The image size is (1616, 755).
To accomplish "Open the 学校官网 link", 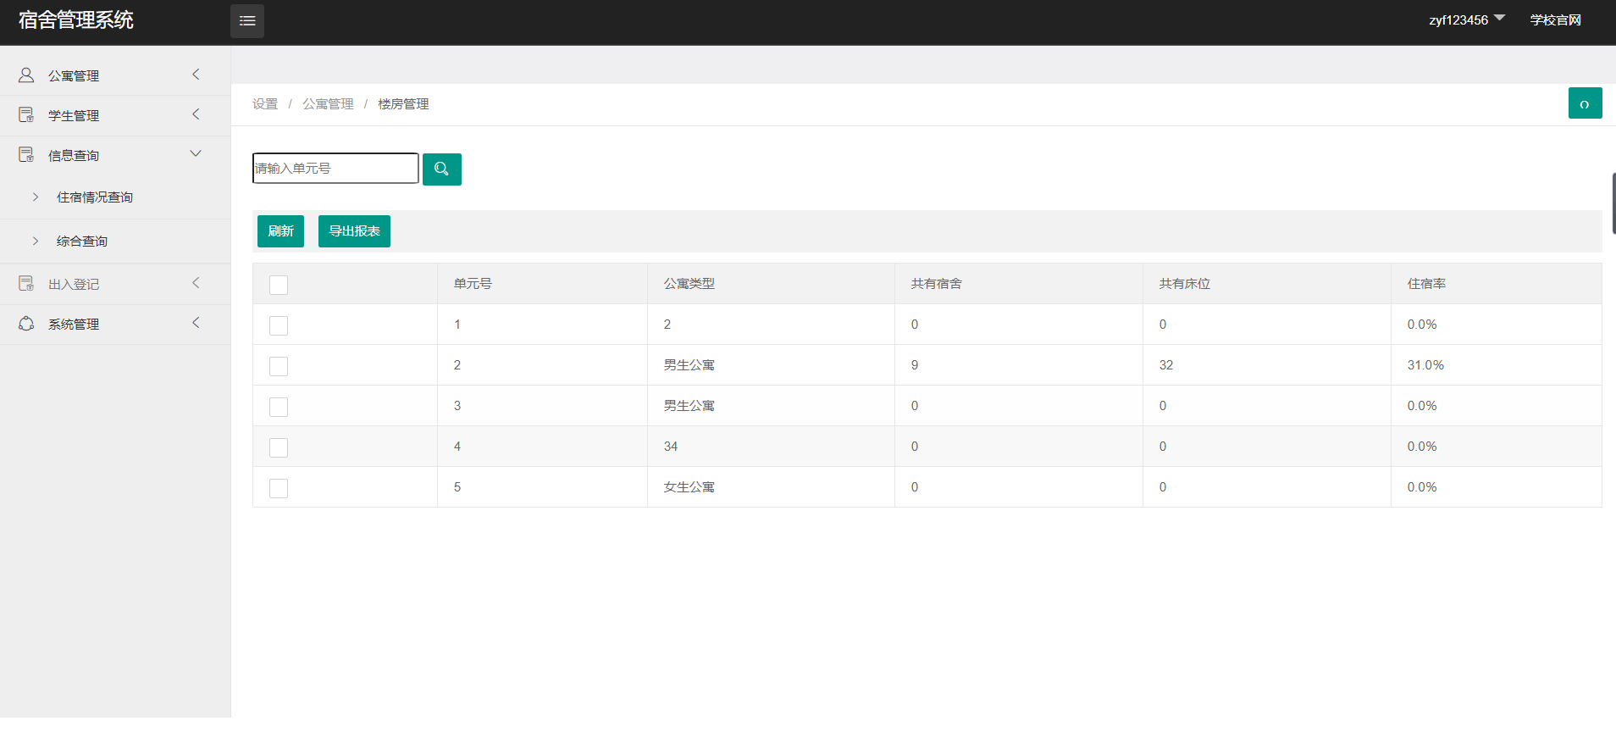I will tap(1555, 20).
